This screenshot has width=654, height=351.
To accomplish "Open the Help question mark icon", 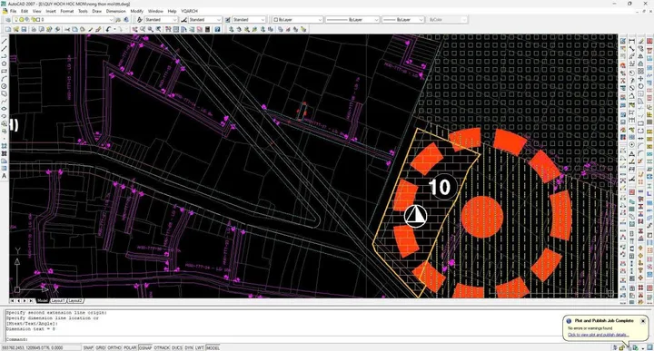I will coord(217,30).
